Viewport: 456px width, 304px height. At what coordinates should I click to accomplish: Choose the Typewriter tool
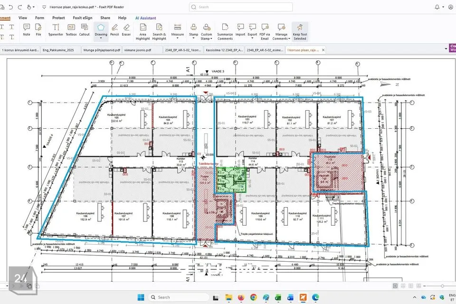[56, 30]
